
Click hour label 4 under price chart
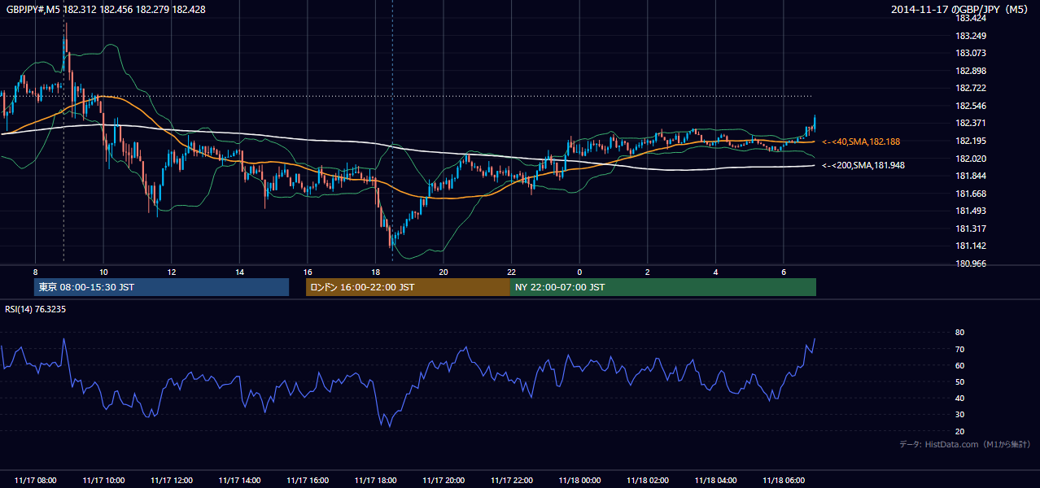pos(715,272)
